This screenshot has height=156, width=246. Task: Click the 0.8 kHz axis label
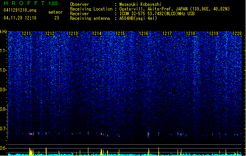pos(4,109)
